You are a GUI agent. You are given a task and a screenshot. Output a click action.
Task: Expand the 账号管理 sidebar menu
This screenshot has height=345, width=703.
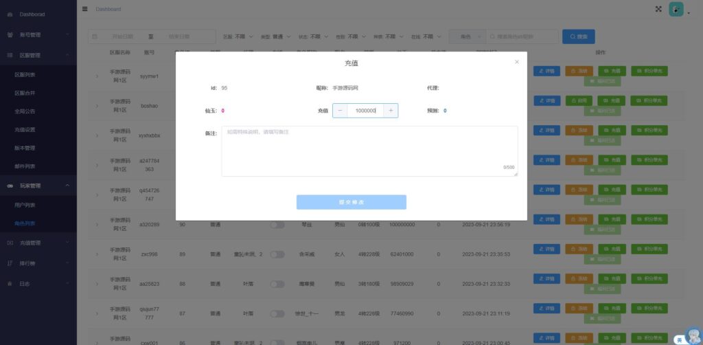click(38, 35)
